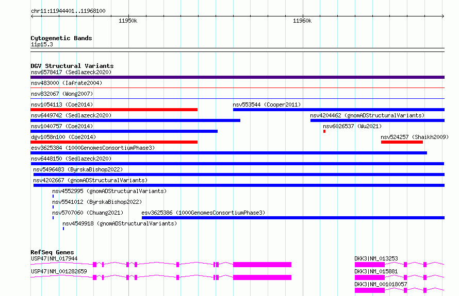Click the chr11:11944401..11968100 coordinate text
459x296 pixels.
[68, 11]
